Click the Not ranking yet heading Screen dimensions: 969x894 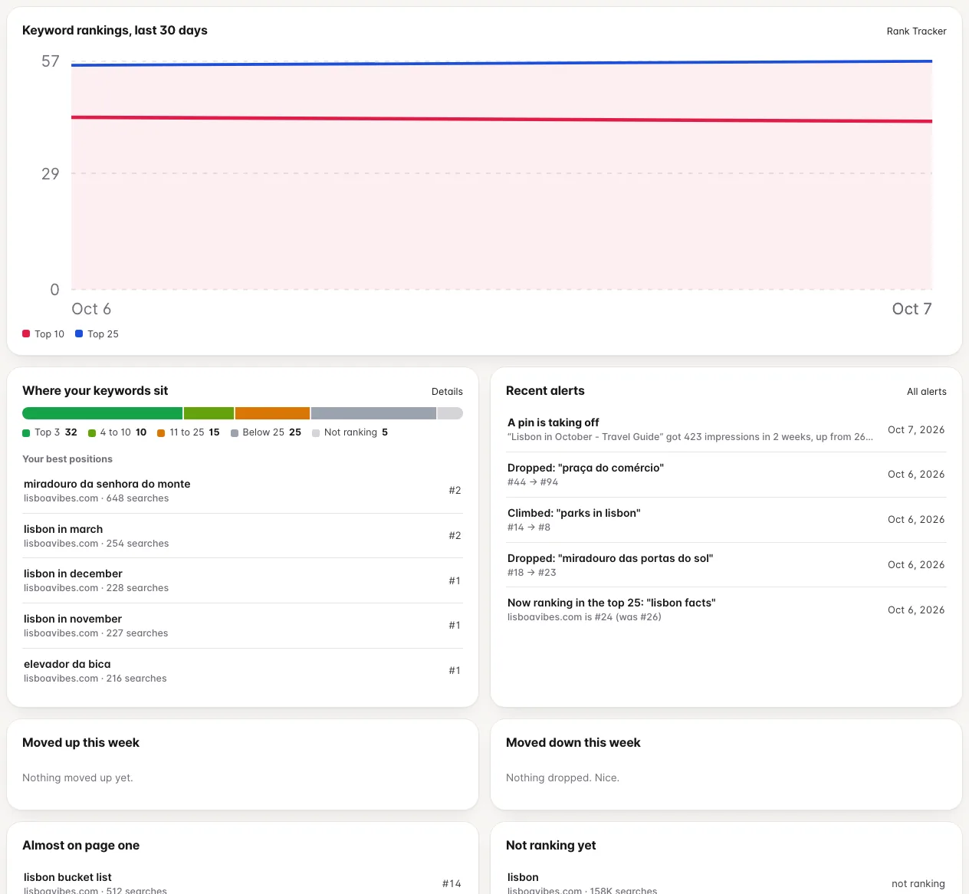coord(550,846)
